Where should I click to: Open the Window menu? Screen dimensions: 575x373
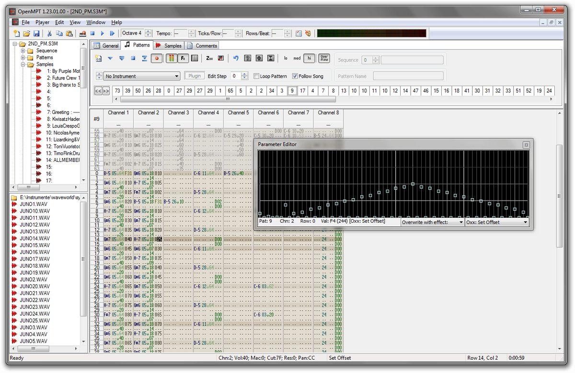(x=96, y=22)
